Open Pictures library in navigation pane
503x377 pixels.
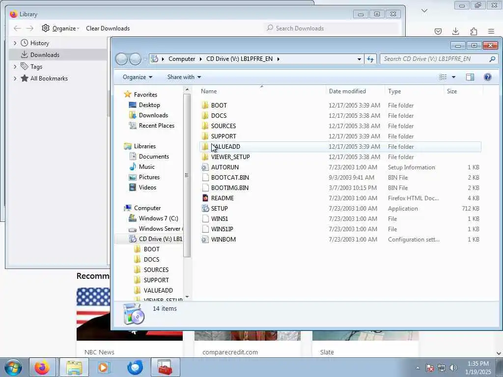(x=149, y=177)
